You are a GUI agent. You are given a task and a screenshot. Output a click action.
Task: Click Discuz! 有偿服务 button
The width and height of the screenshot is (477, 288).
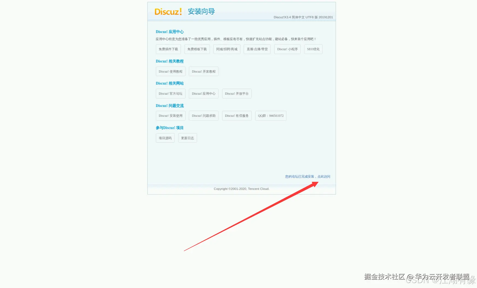tap(237, 116)
